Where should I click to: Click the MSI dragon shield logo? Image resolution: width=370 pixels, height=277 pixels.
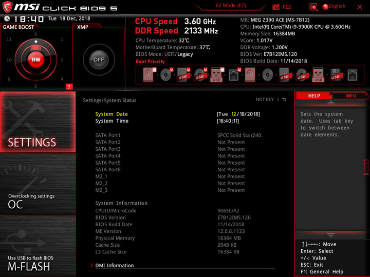coord(7,7)
